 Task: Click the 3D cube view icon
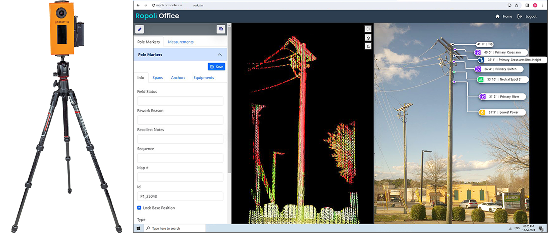point(368,38)
